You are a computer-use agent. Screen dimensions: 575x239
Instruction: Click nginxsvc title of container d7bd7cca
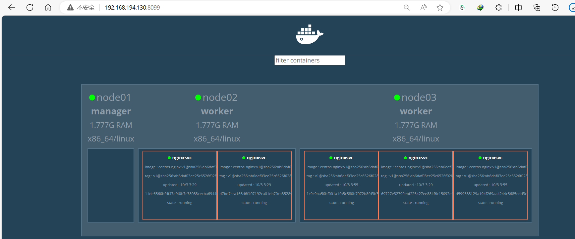coord(257,158)
